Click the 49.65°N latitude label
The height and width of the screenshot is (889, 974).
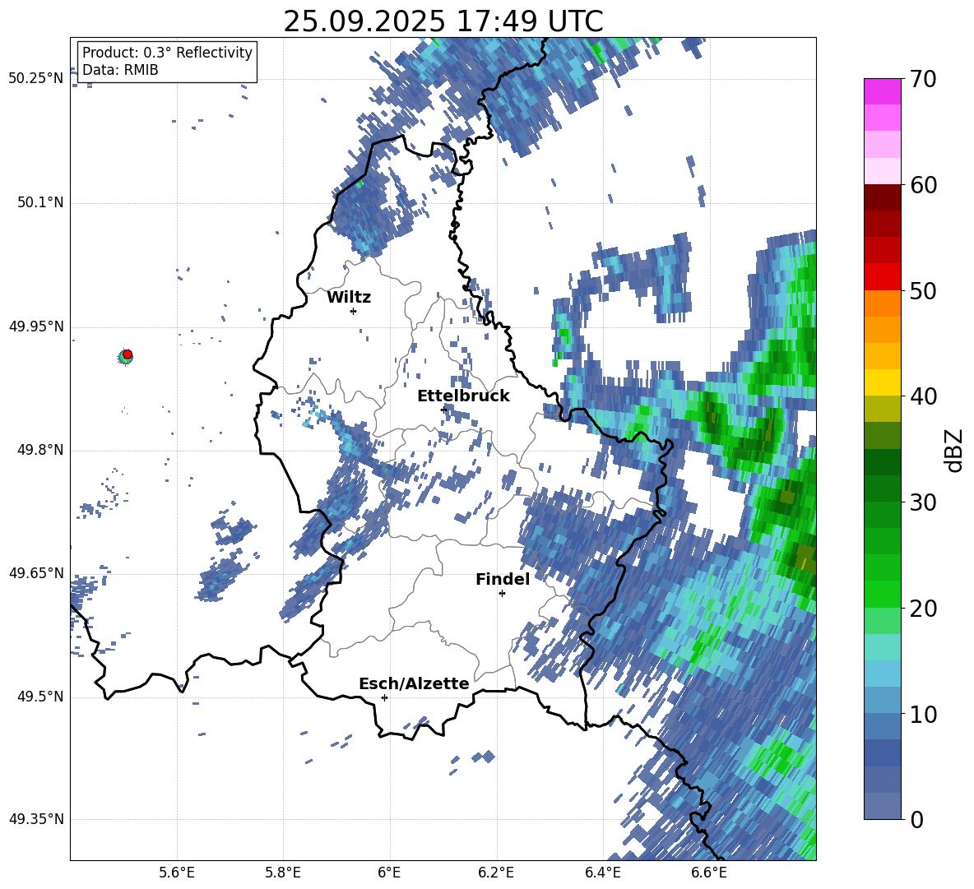36,572
